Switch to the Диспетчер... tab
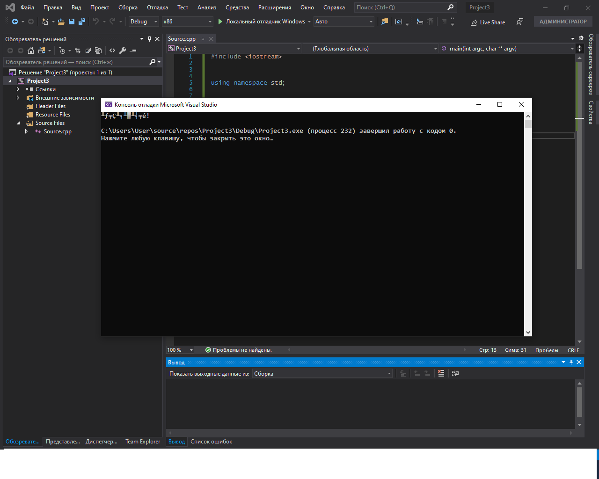The height and width of the screenshot is (479, 599). [x=102, y=442]
